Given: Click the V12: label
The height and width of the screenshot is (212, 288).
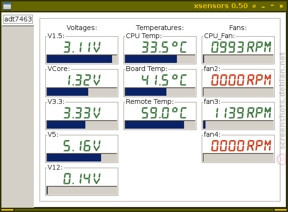Looking at the screenshot, I should [x=55, y=167].
